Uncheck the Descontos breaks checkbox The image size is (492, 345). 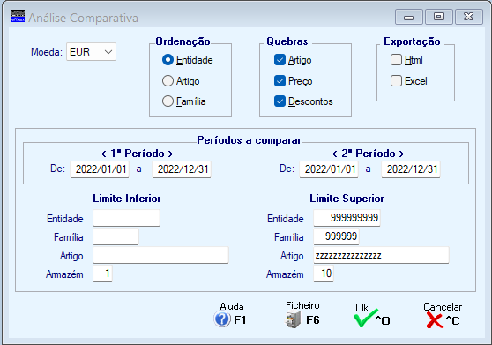click(x=280, y=101)
